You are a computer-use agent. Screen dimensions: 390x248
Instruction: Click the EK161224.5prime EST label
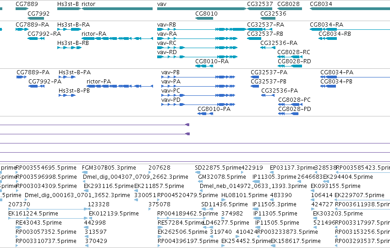(x=33, y=214)
